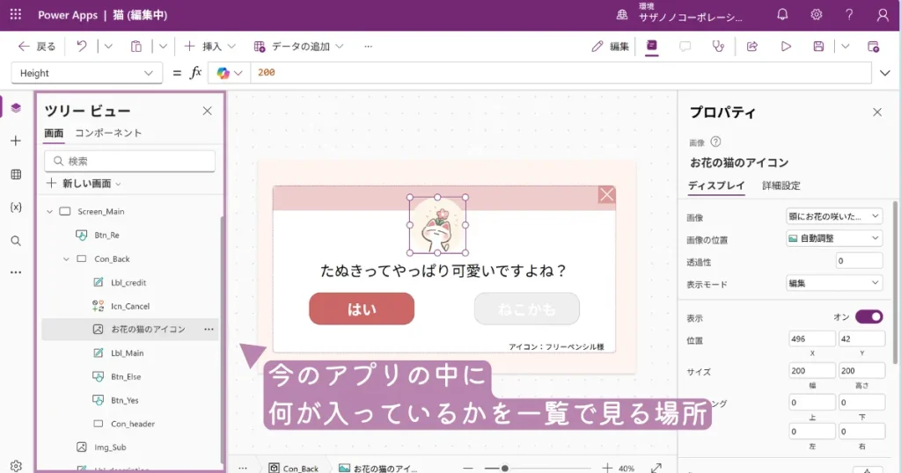The width and height of the screenshot is (901, 473).
Task: Click the zoom slider handle
Action: (x=504, y=469)
